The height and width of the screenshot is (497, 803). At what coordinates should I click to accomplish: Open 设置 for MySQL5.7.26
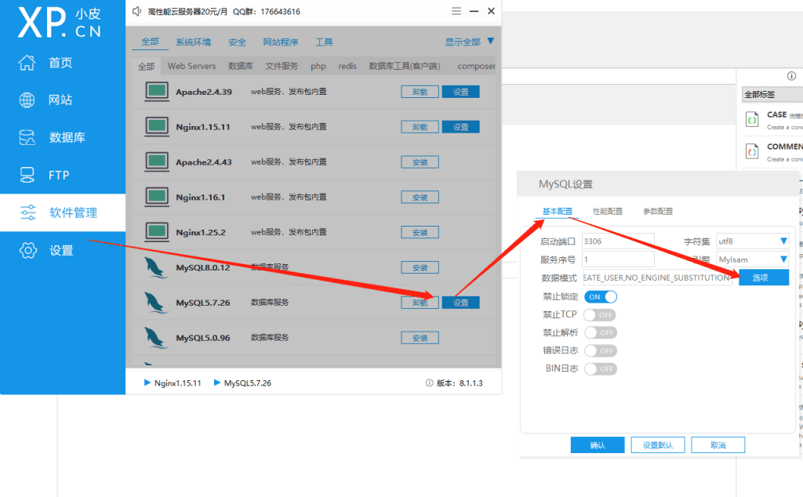461,303
